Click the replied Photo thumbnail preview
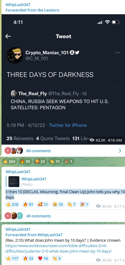Viewport: 125px width, 265px height. click(14, 182)
